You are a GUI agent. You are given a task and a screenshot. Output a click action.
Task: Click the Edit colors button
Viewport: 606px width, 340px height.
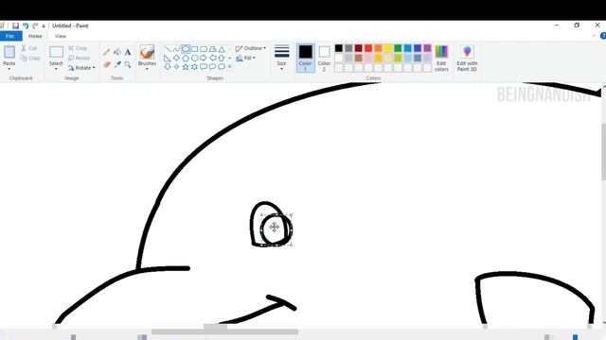441,58
